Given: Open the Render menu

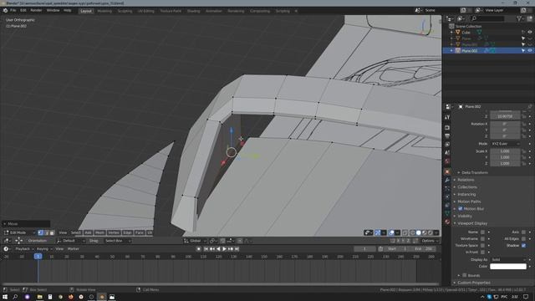Looking at the screenshot, I should [x=36, y=11].
